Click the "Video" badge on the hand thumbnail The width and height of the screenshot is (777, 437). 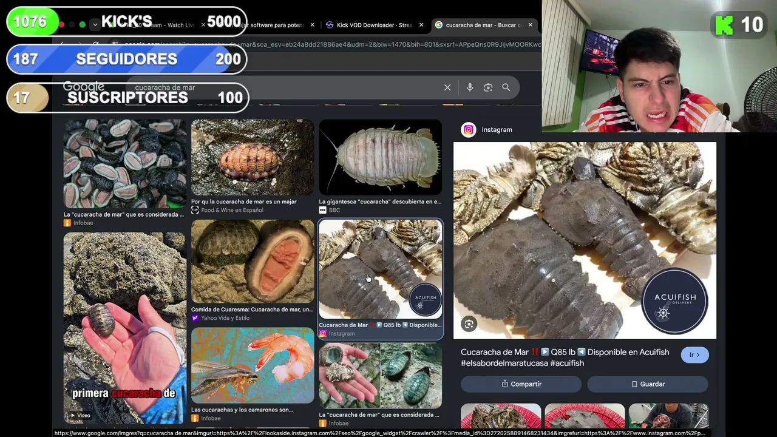click(x=80, y=416)
